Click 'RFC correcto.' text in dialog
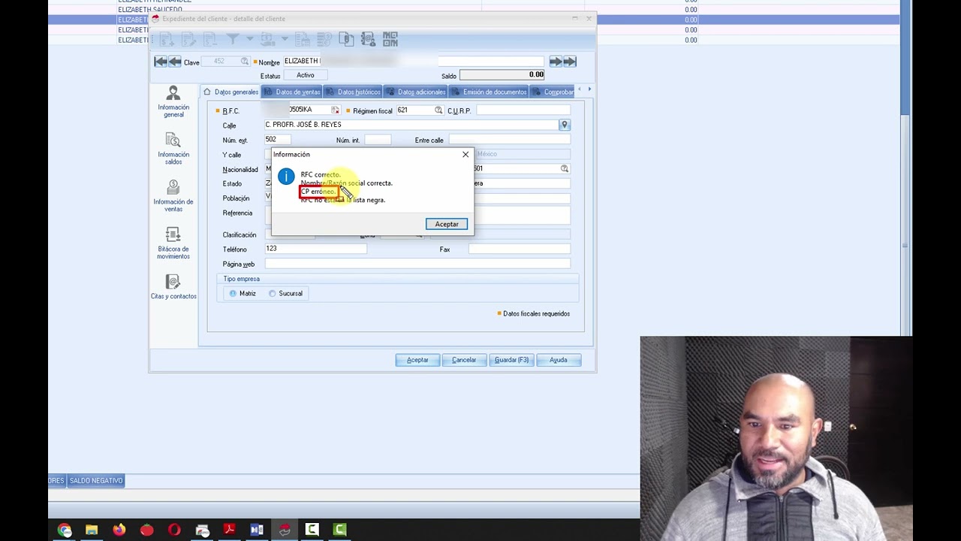Viewport: 961px width, 541px height. pos(320,174)
